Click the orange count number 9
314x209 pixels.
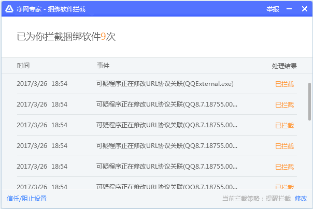coord(103,37)
